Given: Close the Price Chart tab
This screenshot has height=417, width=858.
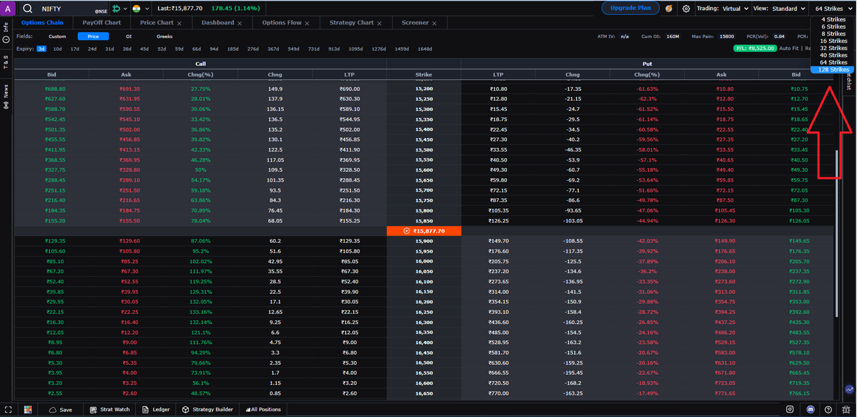Looking at the screenshot, I should [x=179, y=23].
